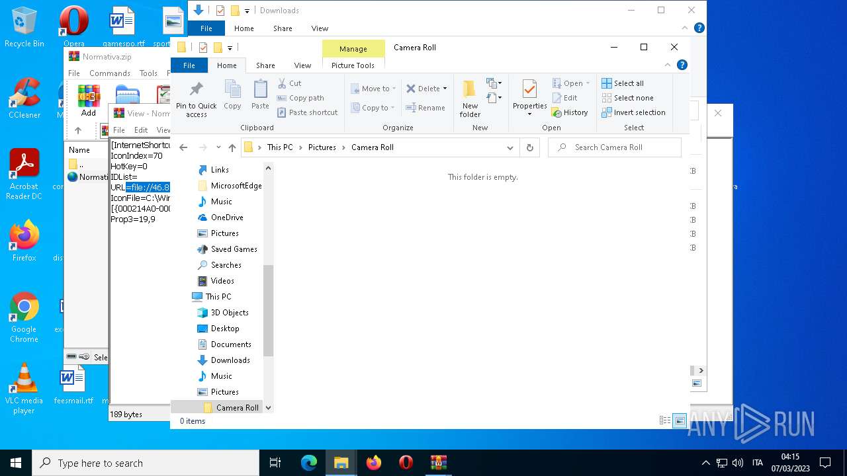Open VLC media player shortcut
The height and width of the screenshot is (476, 847).
tap(24, 389)
